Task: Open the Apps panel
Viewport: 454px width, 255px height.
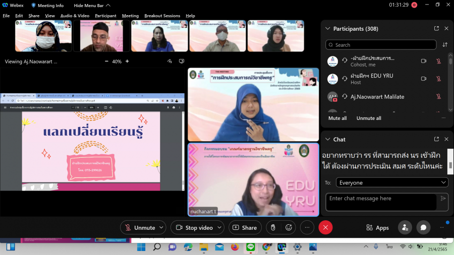Action: click(x=377, y=228)
